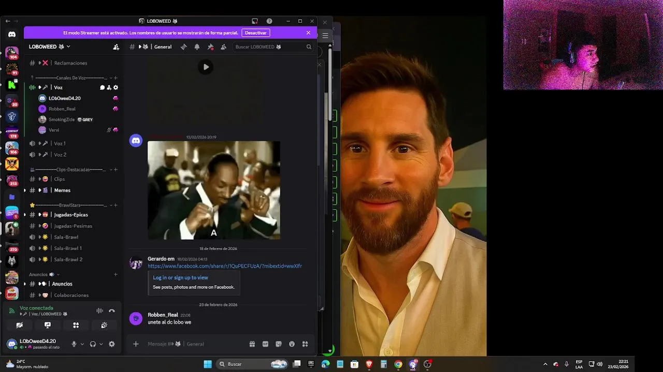Click the Snoop Dogg GIF thumbnail
This screenshot has height=372, width=663.
pos(214,190)
